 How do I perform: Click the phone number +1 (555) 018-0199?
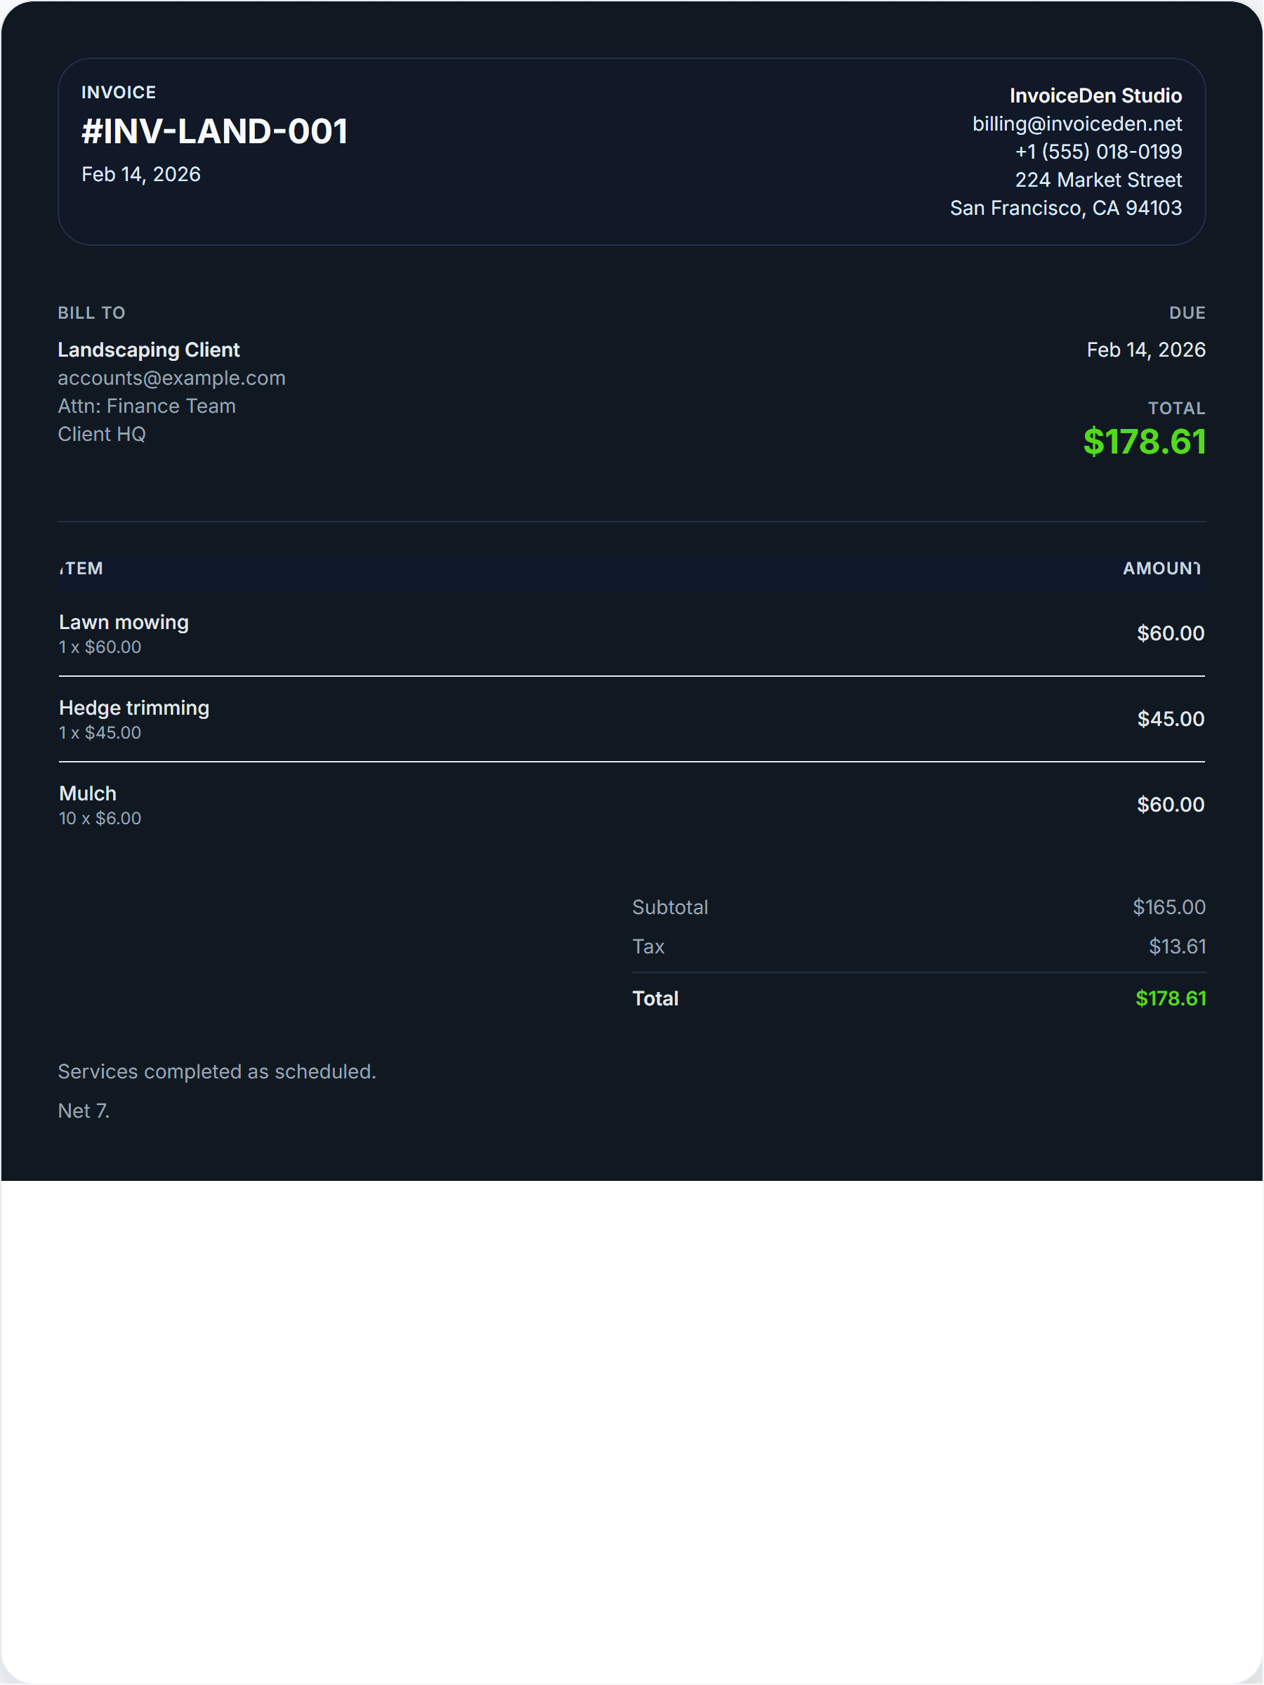(x=1098, y=152)
